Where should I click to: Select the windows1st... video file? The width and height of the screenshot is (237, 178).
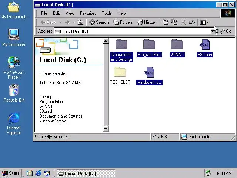149,76
